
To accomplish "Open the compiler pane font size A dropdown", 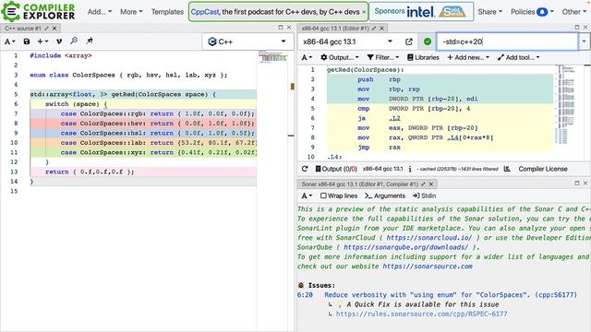I will [307, 57].
